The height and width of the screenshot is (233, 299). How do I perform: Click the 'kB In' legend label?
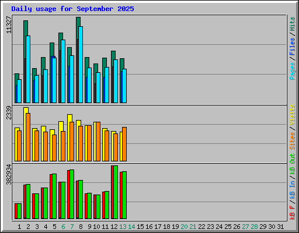[x=292, y=189]
